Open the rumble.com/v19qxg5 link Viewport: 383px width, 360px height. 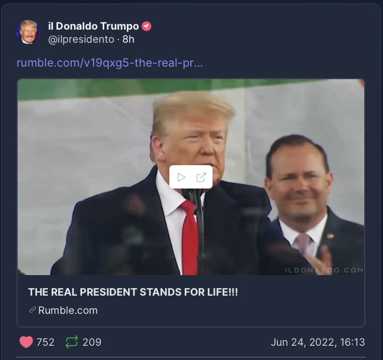coord(109,63)
